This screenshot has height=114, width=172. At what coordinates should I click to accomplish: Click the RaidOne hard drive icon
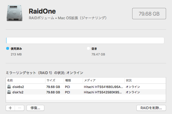click(15, 13)
